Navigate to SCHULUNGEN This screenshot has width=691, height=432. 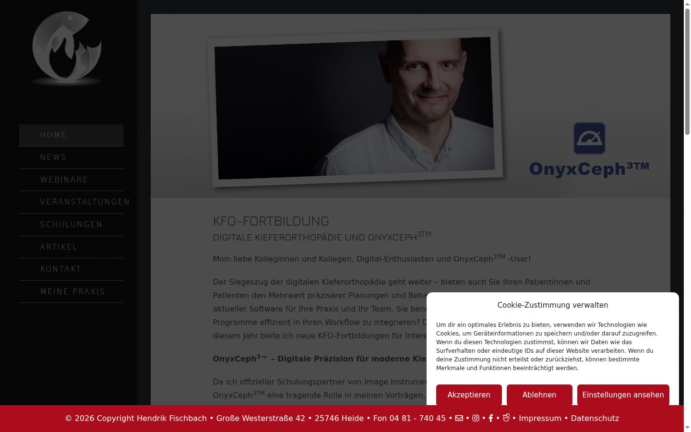[71, 225]
